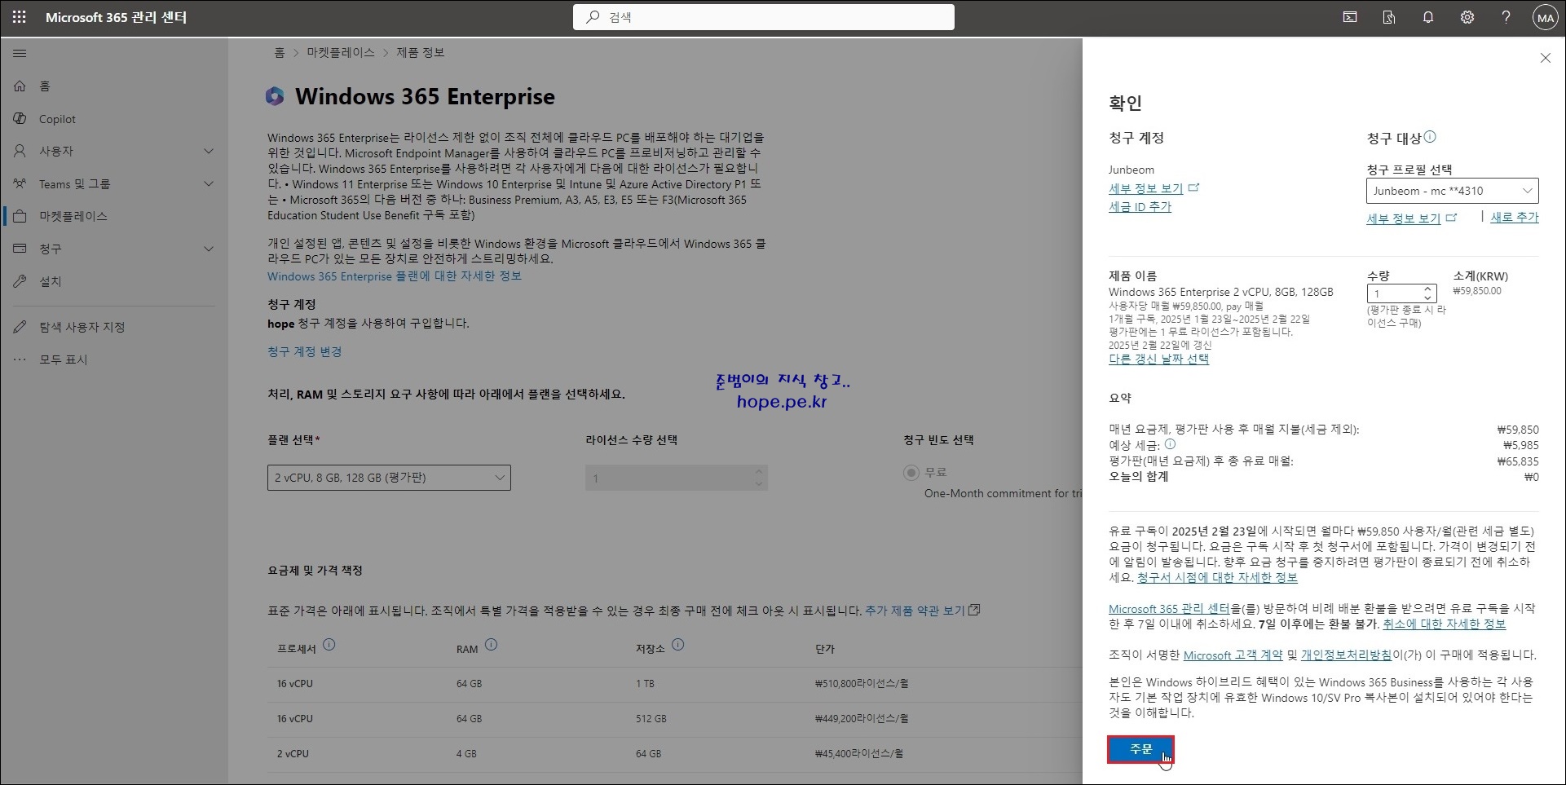Open the 플랜 선택 dropdown
The width and height of the screenshot is (1566, 785).
[x=389, y=478]
